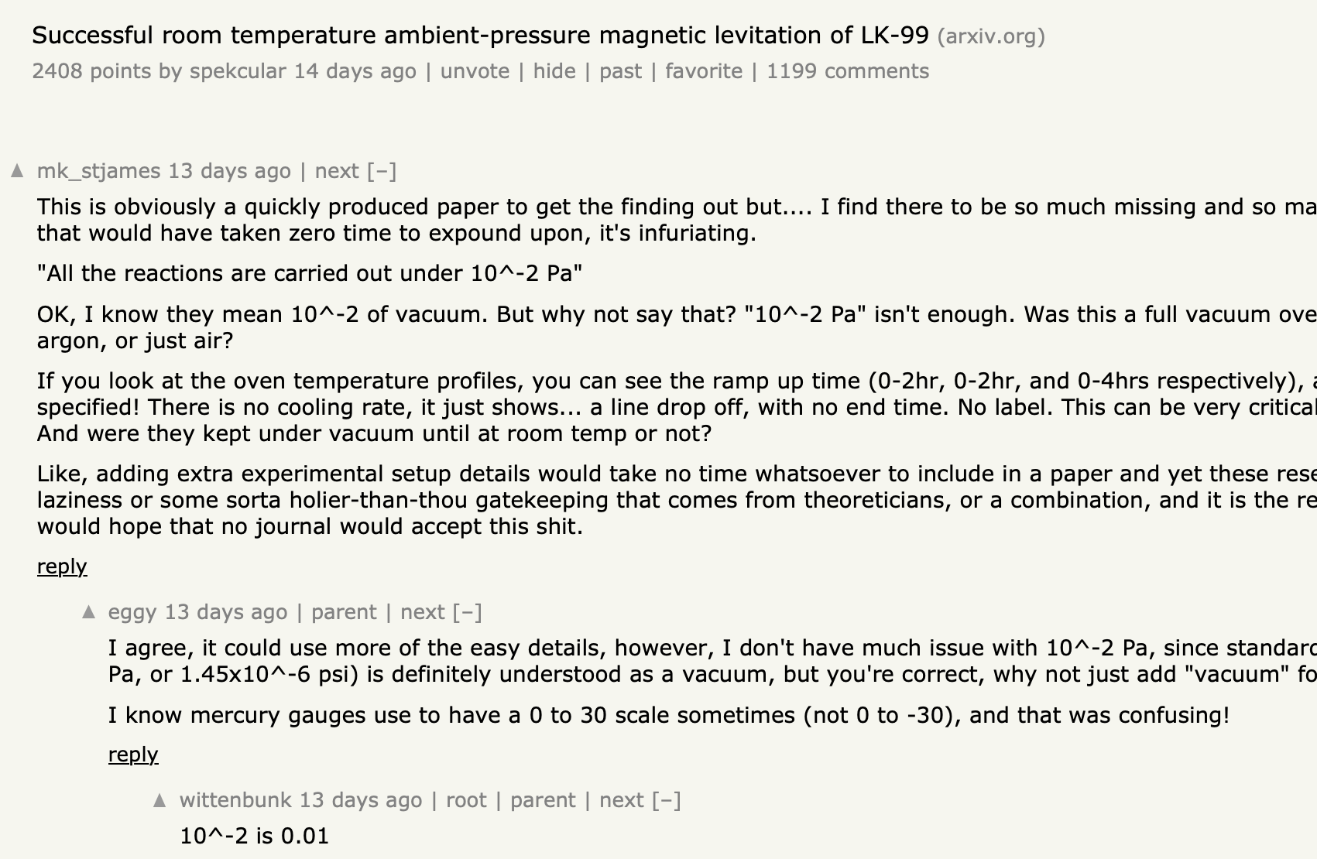Open eggy's user profile
This screenshot has height=859, width=1317.
coord(132,612)
